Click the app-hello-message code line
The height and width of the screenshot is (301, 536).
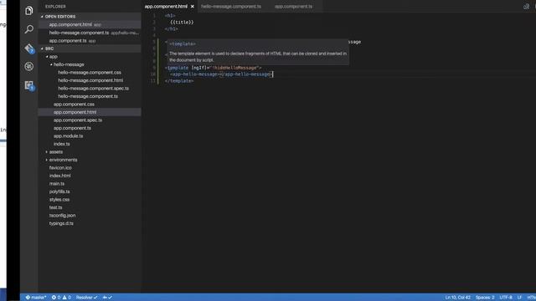pos(221,74)
